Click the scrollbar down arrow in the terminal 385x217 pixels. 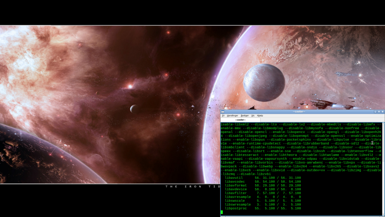(x=383, y=215)
